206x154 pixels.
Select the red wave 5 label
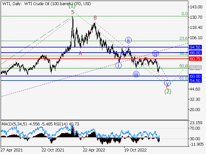tap(72, 12)
